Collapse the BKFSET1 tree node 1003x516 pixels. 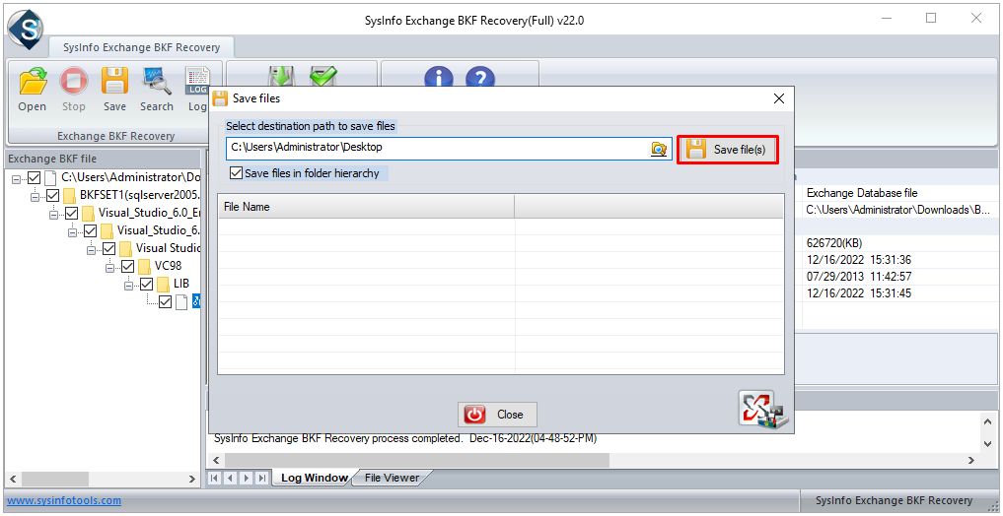pyautogui.click(x=35, y=195)
